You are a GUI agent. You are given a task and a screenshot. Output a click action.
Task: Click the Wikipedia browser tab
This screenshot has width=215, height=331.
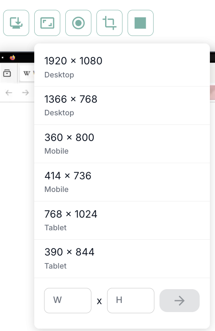coord(27,73)
